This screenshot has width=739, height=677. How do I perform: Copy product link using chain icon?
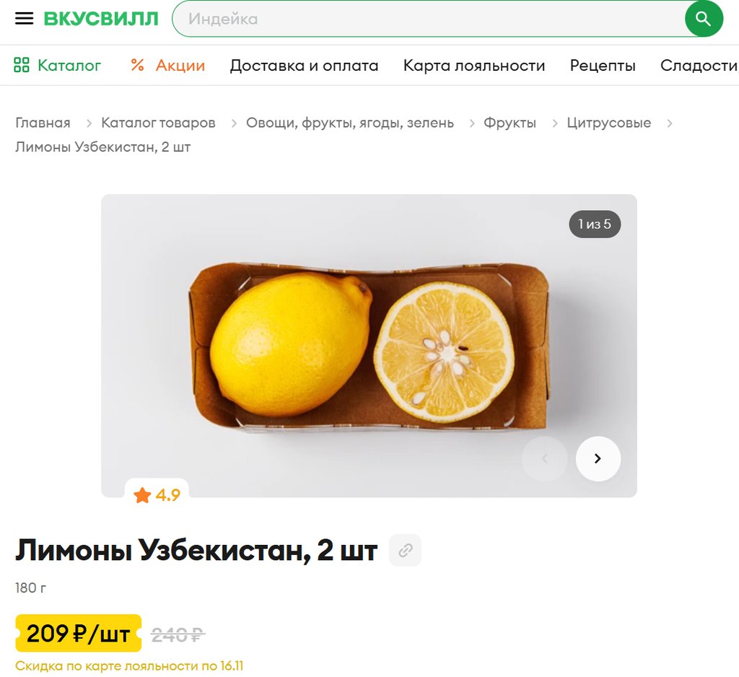coord(406,550)
